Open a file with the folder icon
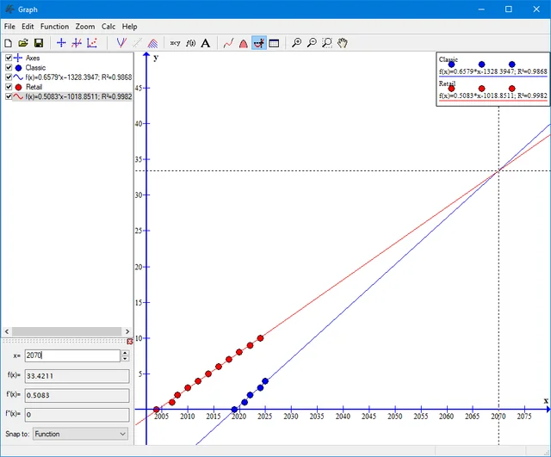 (23, 42)
